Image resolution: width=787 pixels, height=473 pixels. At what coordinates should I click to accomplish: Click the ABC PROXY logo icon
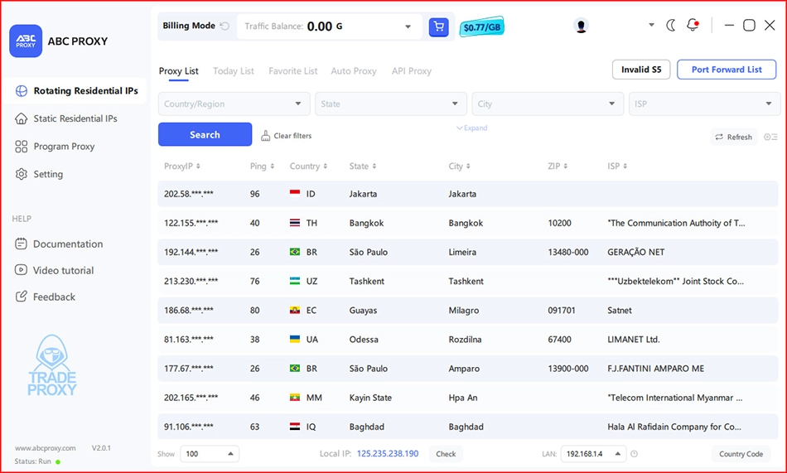26,41
